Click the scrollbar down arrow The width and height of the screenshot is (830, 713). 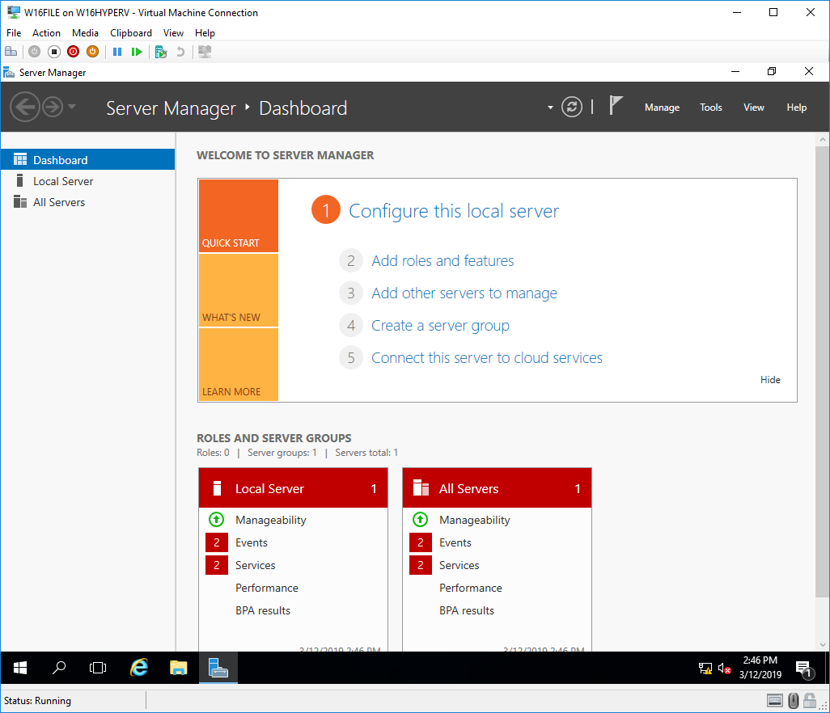coord(822,644)
